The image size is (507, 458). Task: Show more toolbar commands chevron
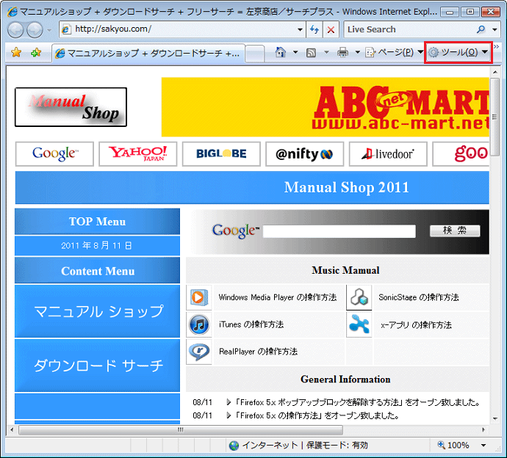(x=496, y=47)
